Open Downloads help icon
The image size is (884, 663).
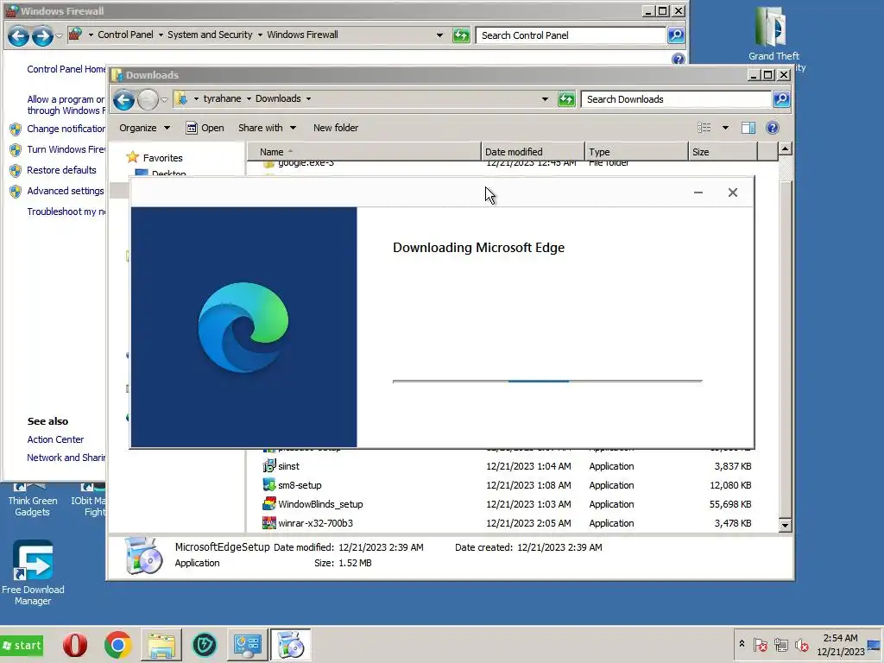(x=773, y=128)
